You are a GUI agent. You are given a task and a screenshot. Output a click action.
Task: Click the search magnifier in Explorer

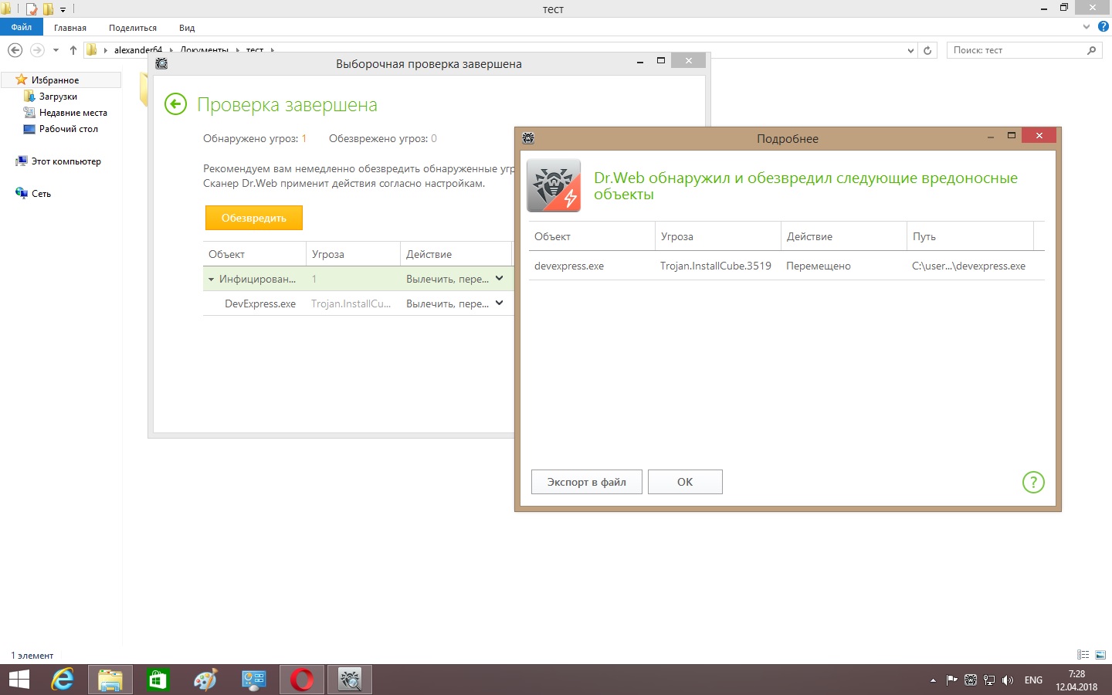(1091, 50)
